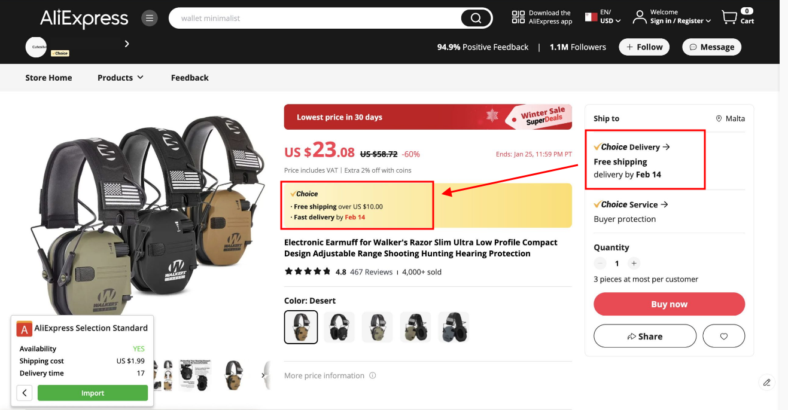This screenshot has width=788, height=410.
Task: Follow the store with the Follow button
Action: click(644, 47)
